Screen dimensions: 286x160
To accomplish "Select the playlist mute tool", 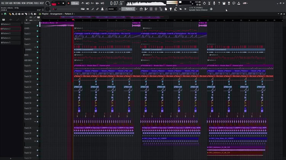I will point(19,14).
